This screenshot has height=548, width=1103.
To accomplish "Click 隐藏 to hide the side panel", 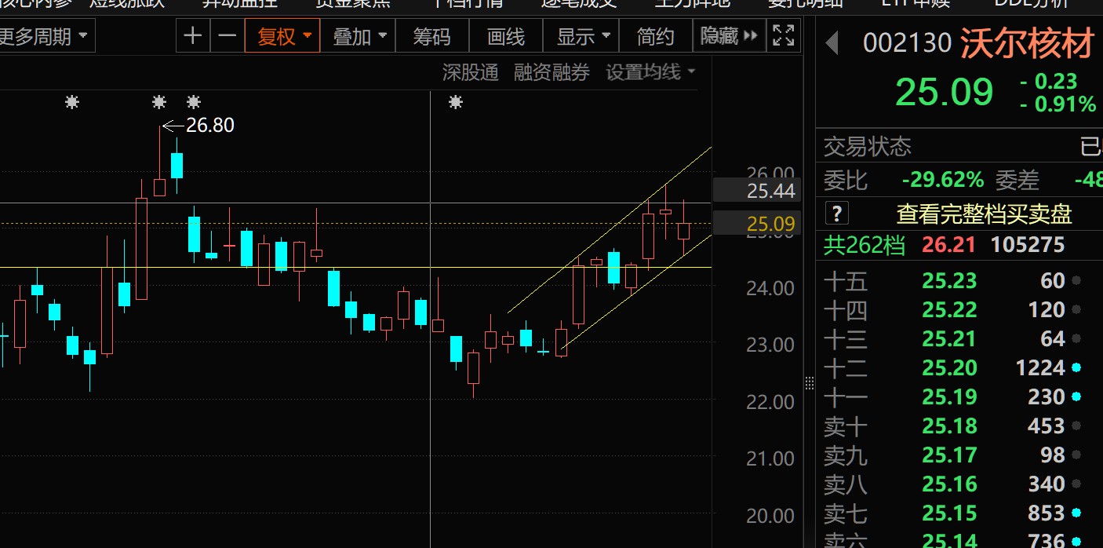I will point(728,36).
